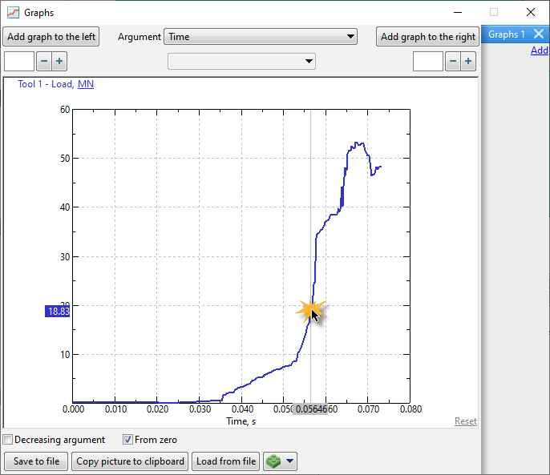550x475 pixels.
Task: Click the Time, s axis label
Action: (241, 421)
